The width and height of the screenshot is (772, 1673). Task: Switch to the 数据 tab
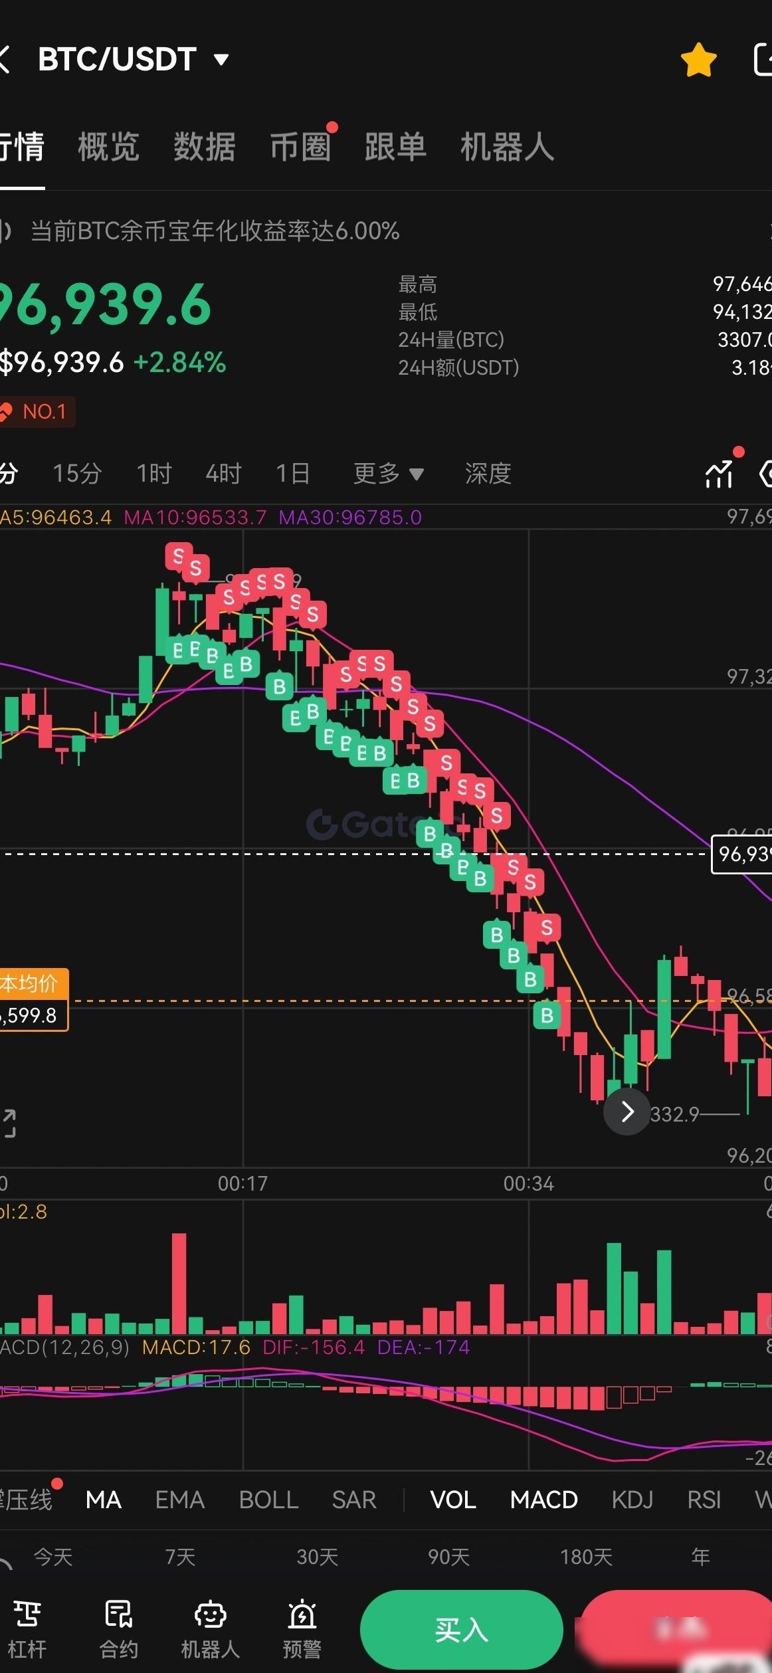click(205, 147)
